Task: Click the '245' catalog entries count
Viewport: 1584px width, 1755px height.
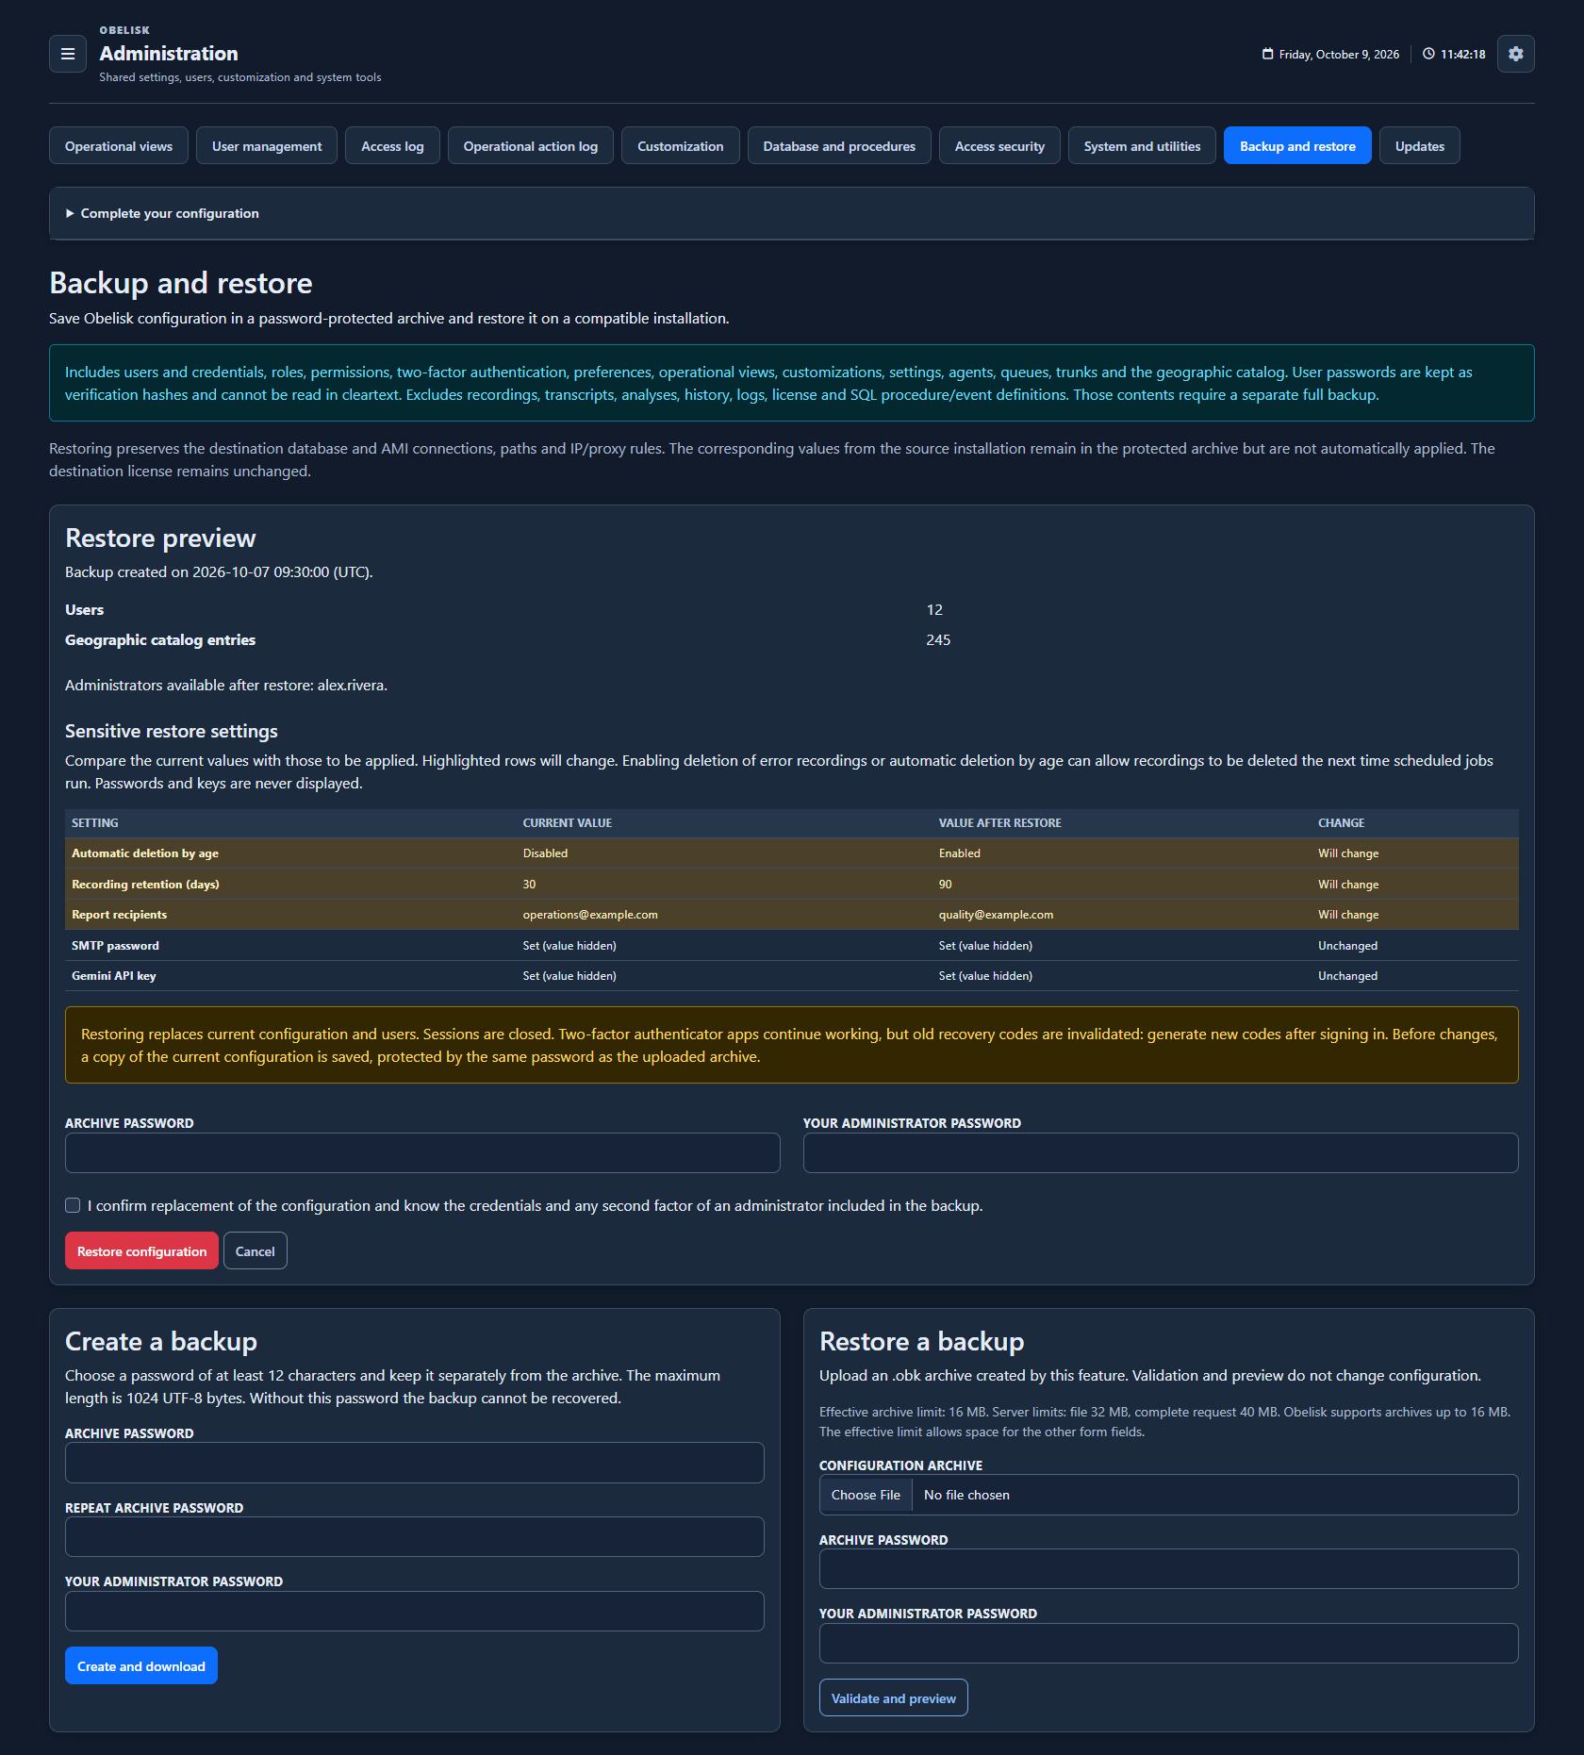Action: point(938,640)
